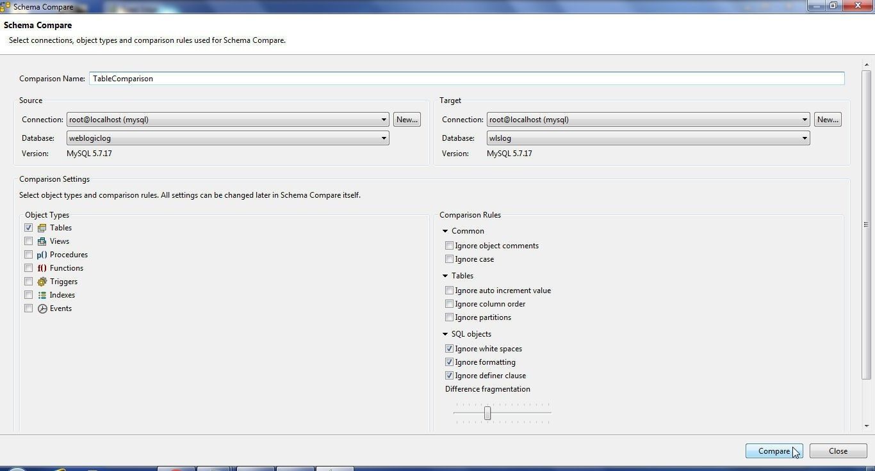The width and height of the screenshot is (875, 471).
Task: Click the Indexes list icon
Action: (x=42, y=295)
